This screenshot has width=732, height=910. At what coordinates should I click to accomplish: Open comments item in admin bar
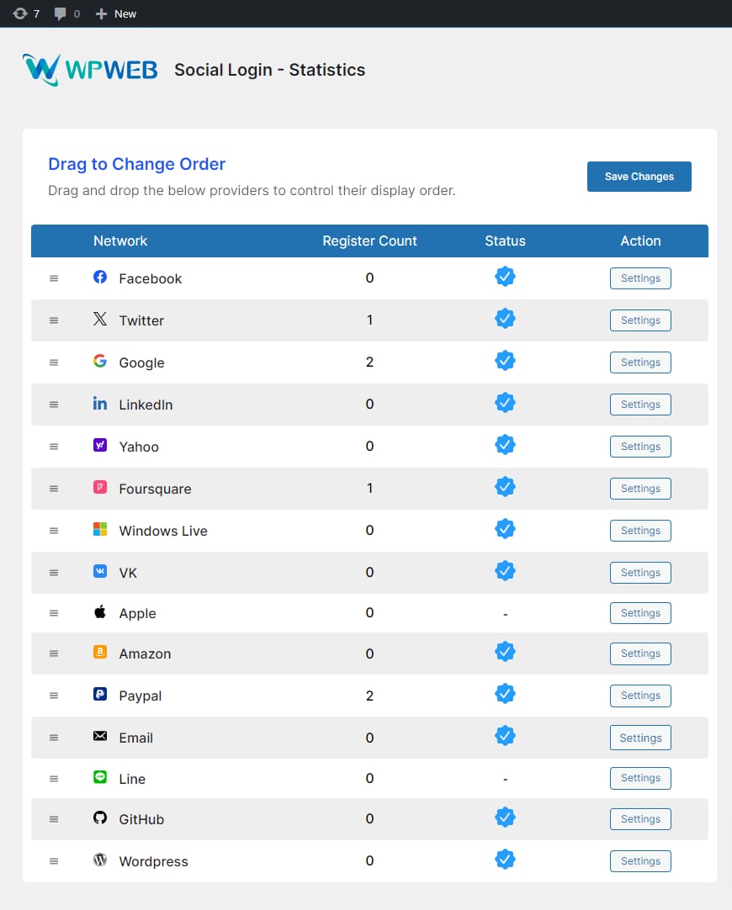tap(66, 13)
